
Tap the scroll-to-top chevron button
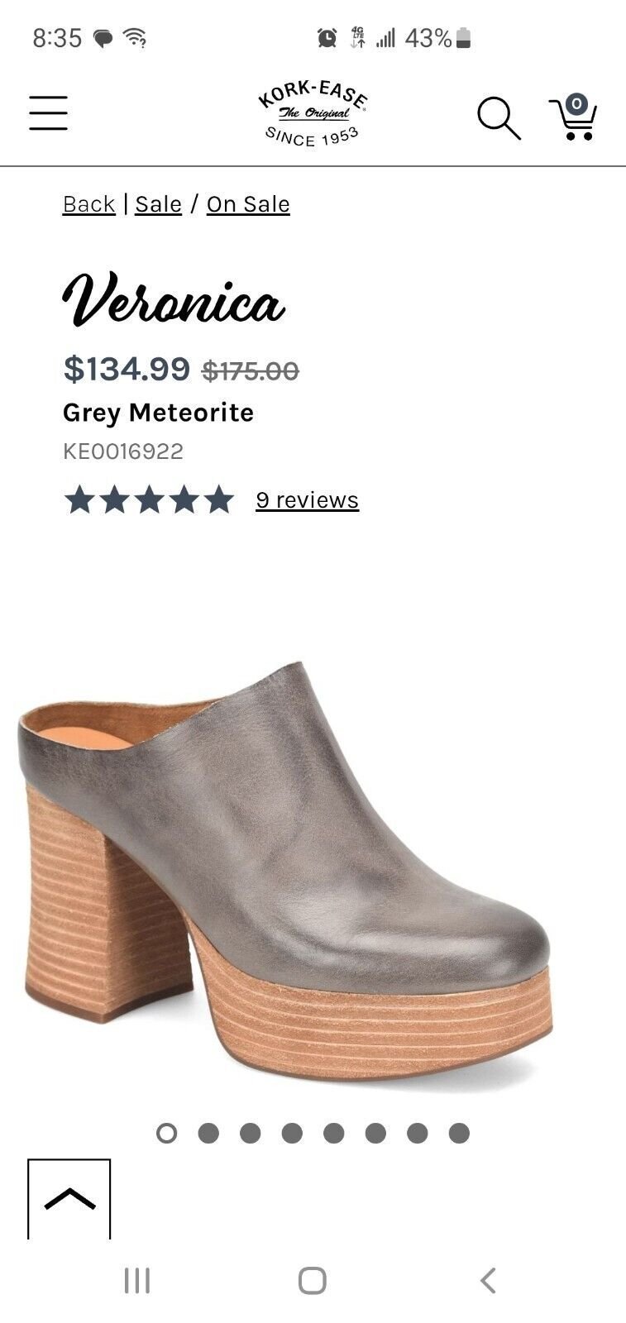pyautogui.click(x=69, y=1199)
